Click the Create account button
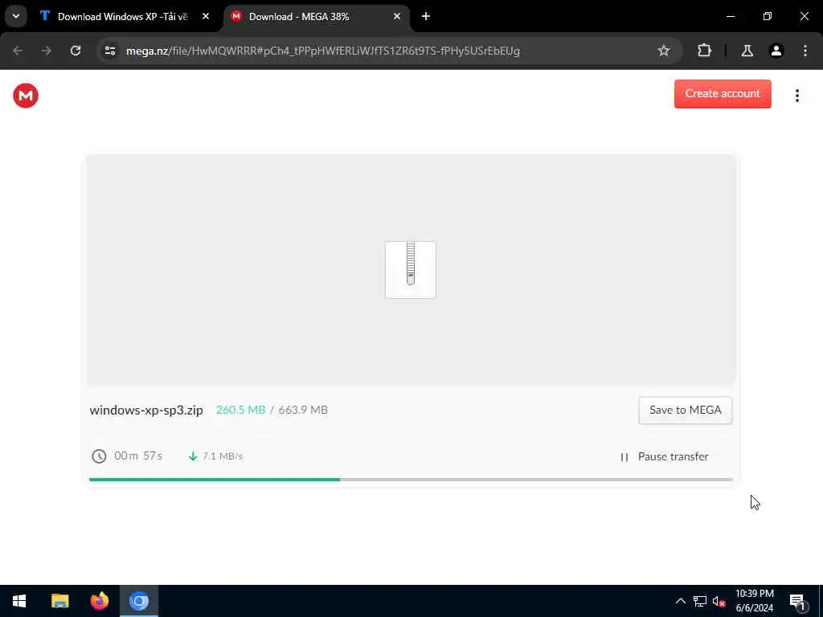823x617 pixels. click(723, 94)
